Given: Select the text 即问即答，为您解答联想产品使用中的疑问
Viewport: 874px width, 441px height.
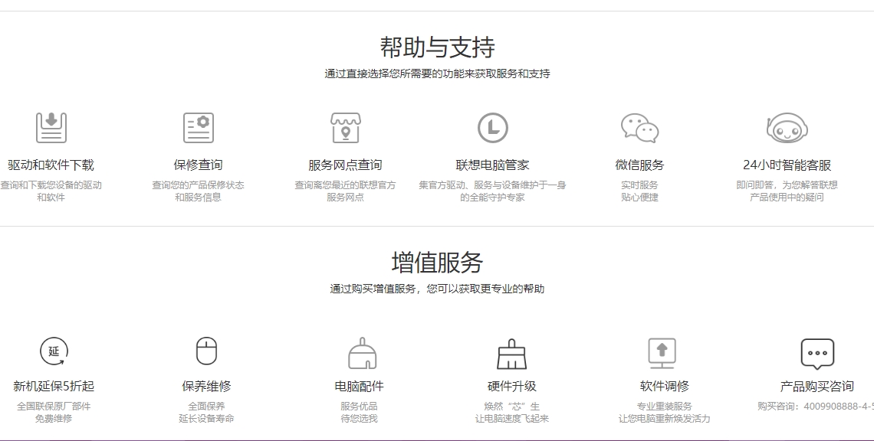Looking at the screenshot, I should [787, 191].
